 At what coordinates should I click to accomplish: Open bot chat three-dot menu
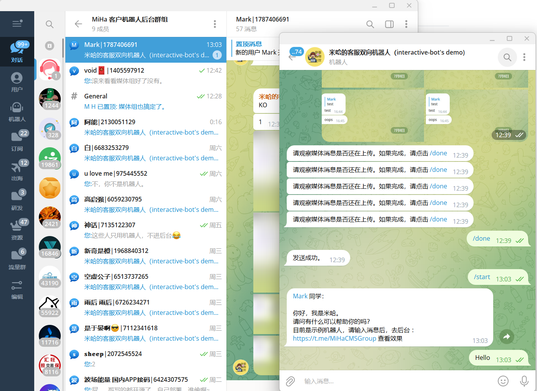point(524,57)
